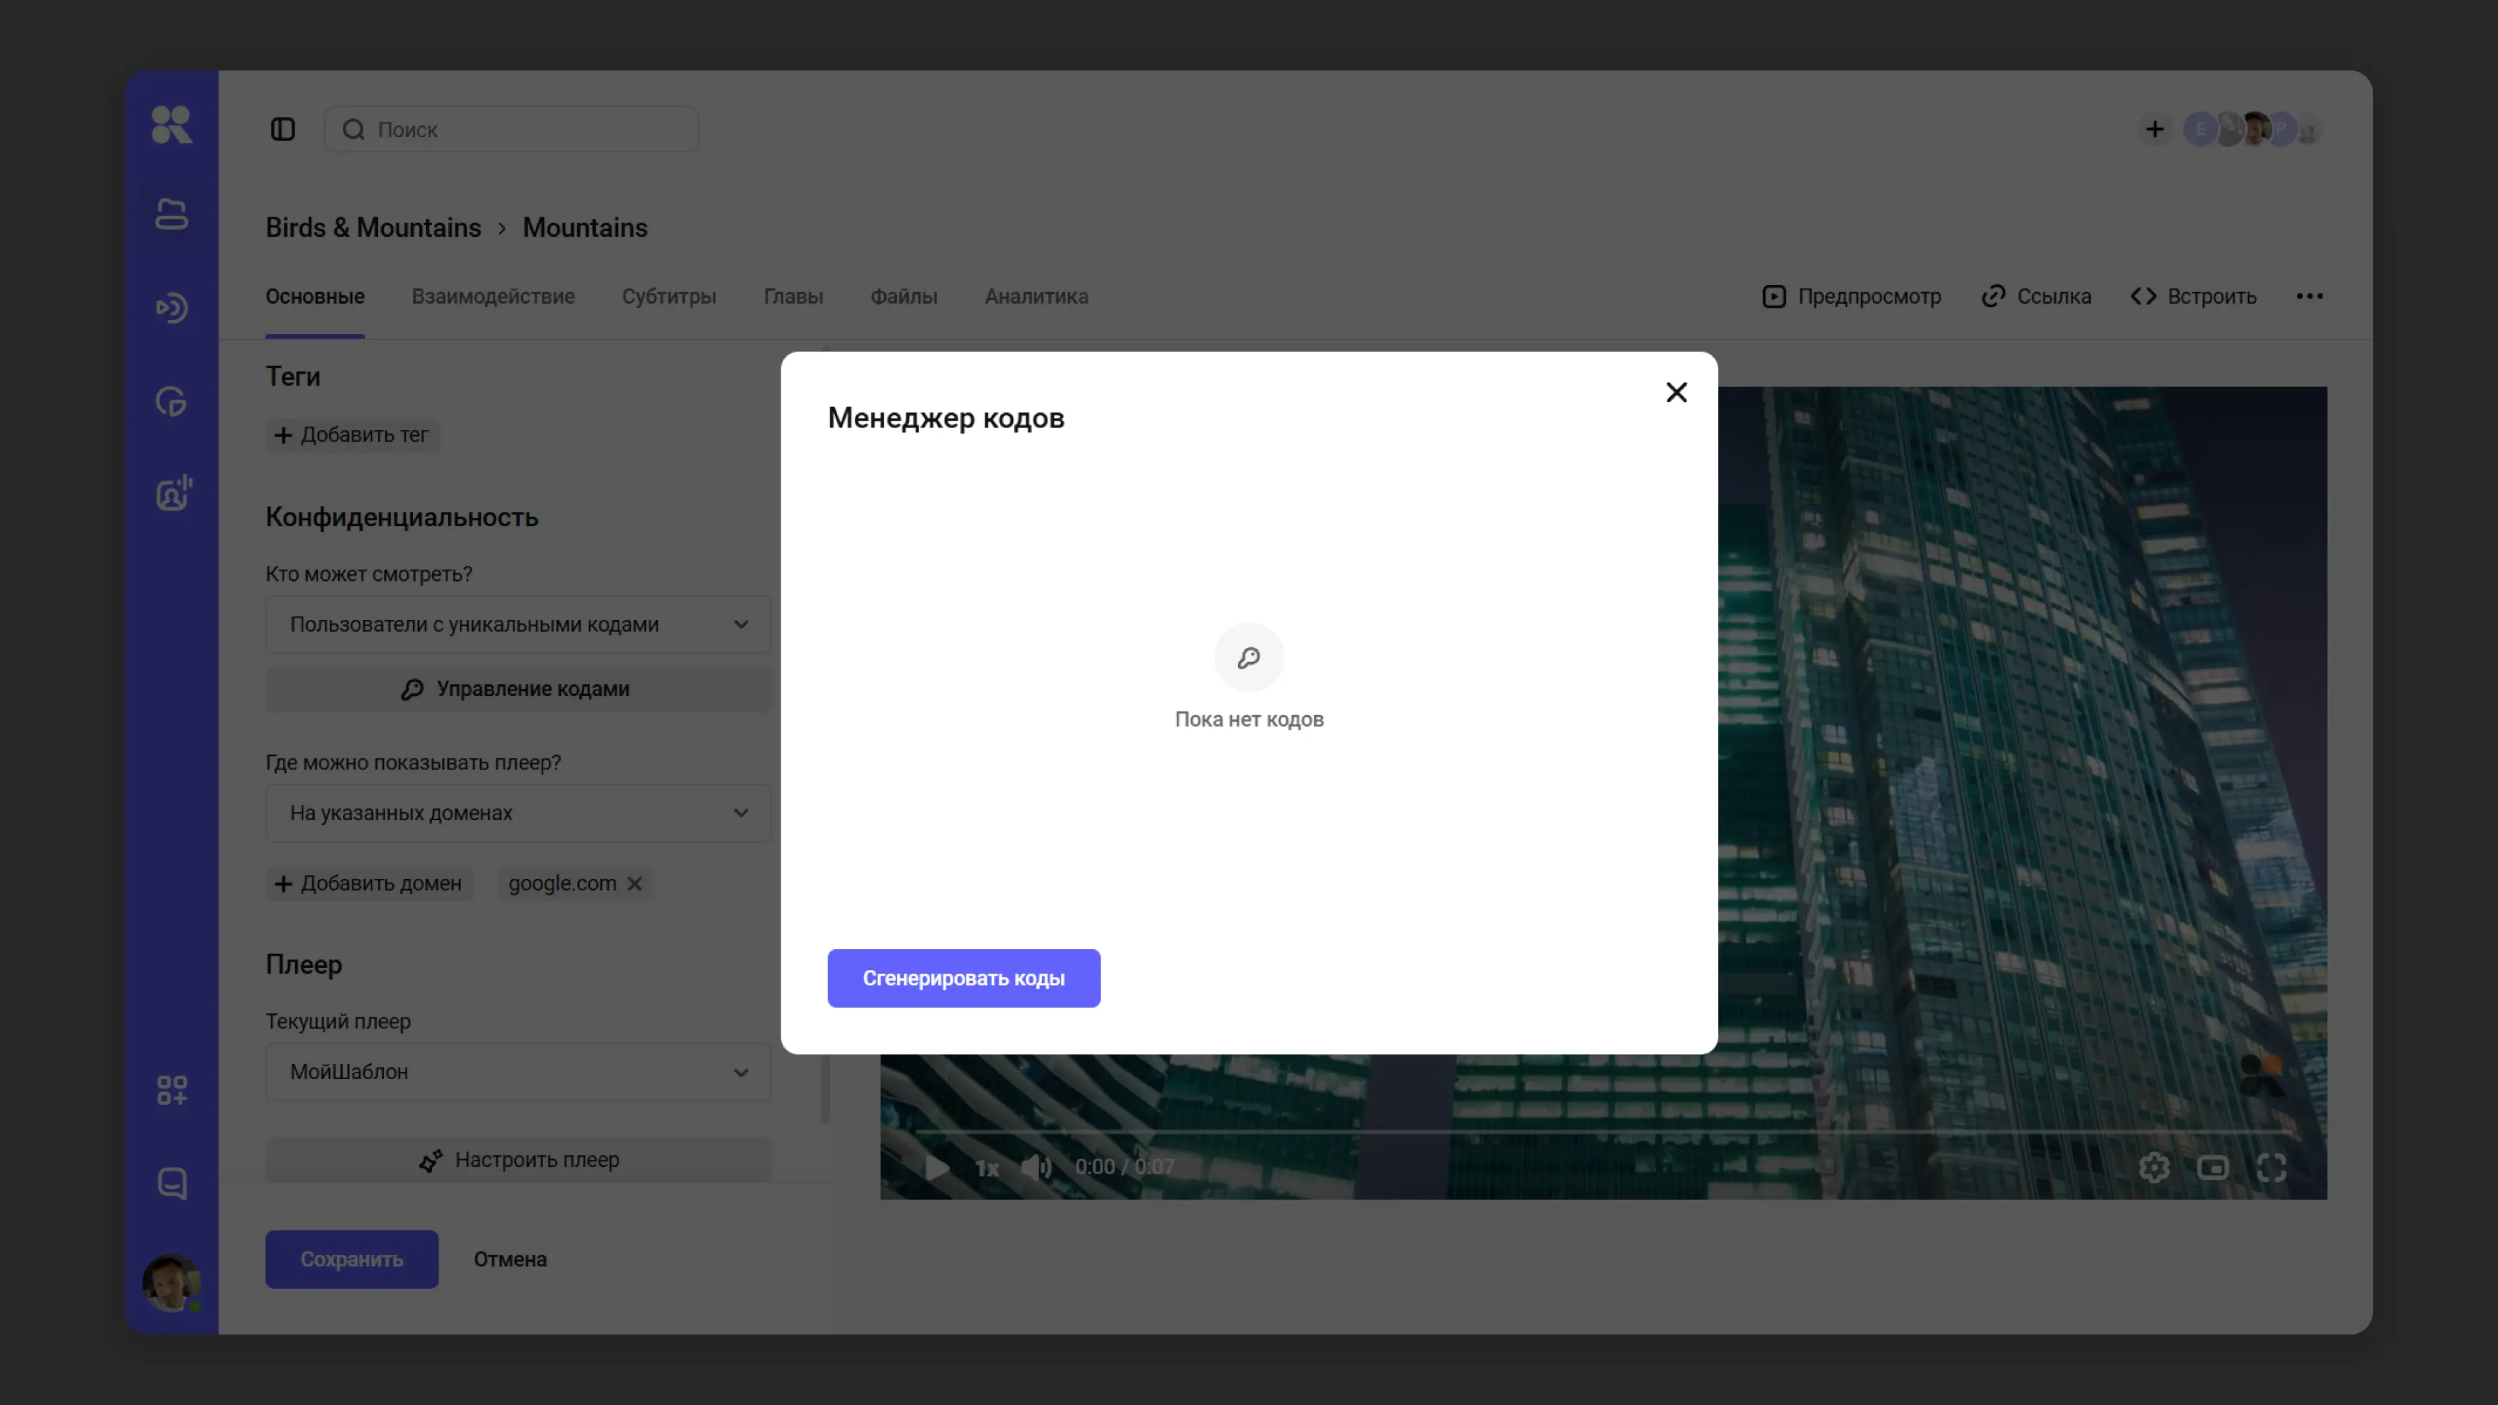Switch to the Субтитры tab
Image resolution: width=2498 pixels, height=1405 pixels.
pos(668,296)
